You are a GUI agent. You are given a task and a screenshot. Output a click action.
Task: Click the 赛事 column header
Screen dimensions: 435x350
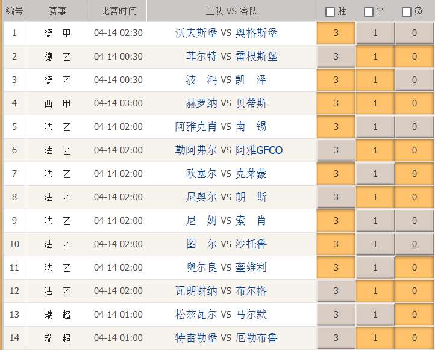pyautogui.click(x=57, y=11)
